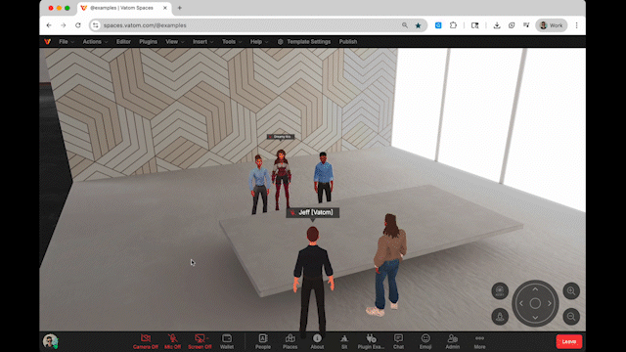Start screen sharing via Screen Off button
This screenshot has height=352, width=626.
click(x=200, y=341)
